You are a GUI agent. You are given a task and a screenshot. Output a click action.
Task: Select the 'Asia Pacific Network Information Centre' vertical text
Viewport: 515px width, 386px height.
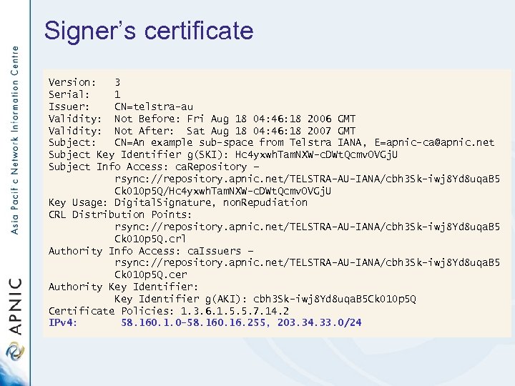14,140
